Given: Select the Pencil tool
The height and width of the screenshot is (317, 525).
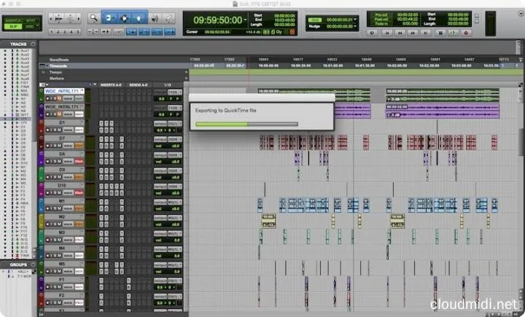Looking at the screenshot, I should [x=168, y=16].
